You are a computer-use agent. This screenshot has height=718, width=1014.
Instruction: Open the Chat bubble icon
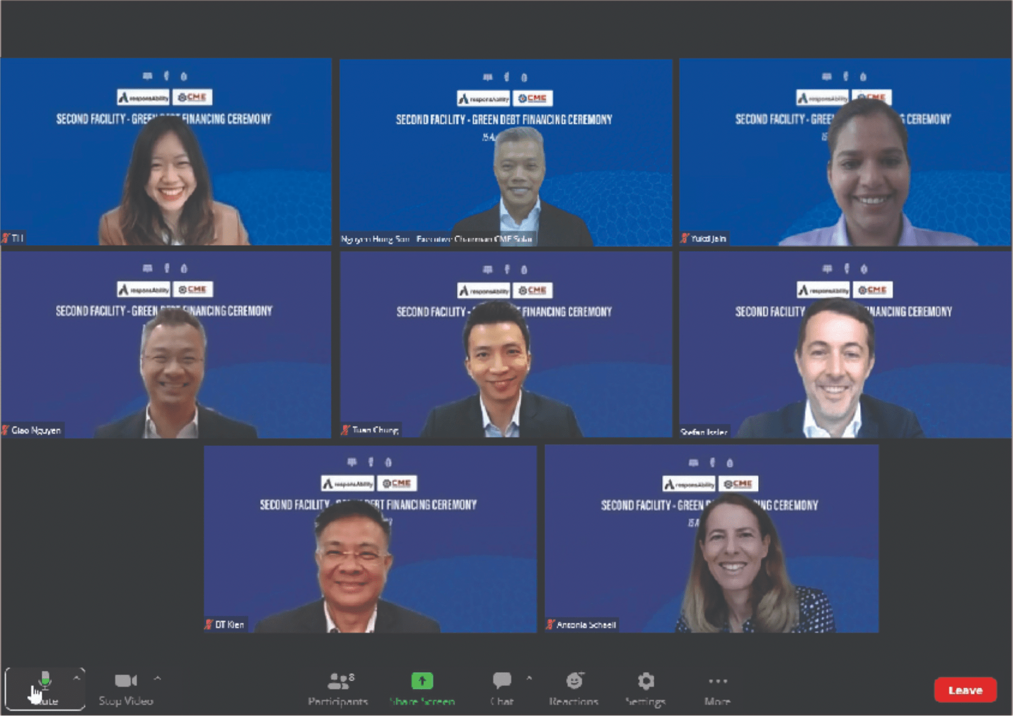pyautogui.click(x=502, y=681)
